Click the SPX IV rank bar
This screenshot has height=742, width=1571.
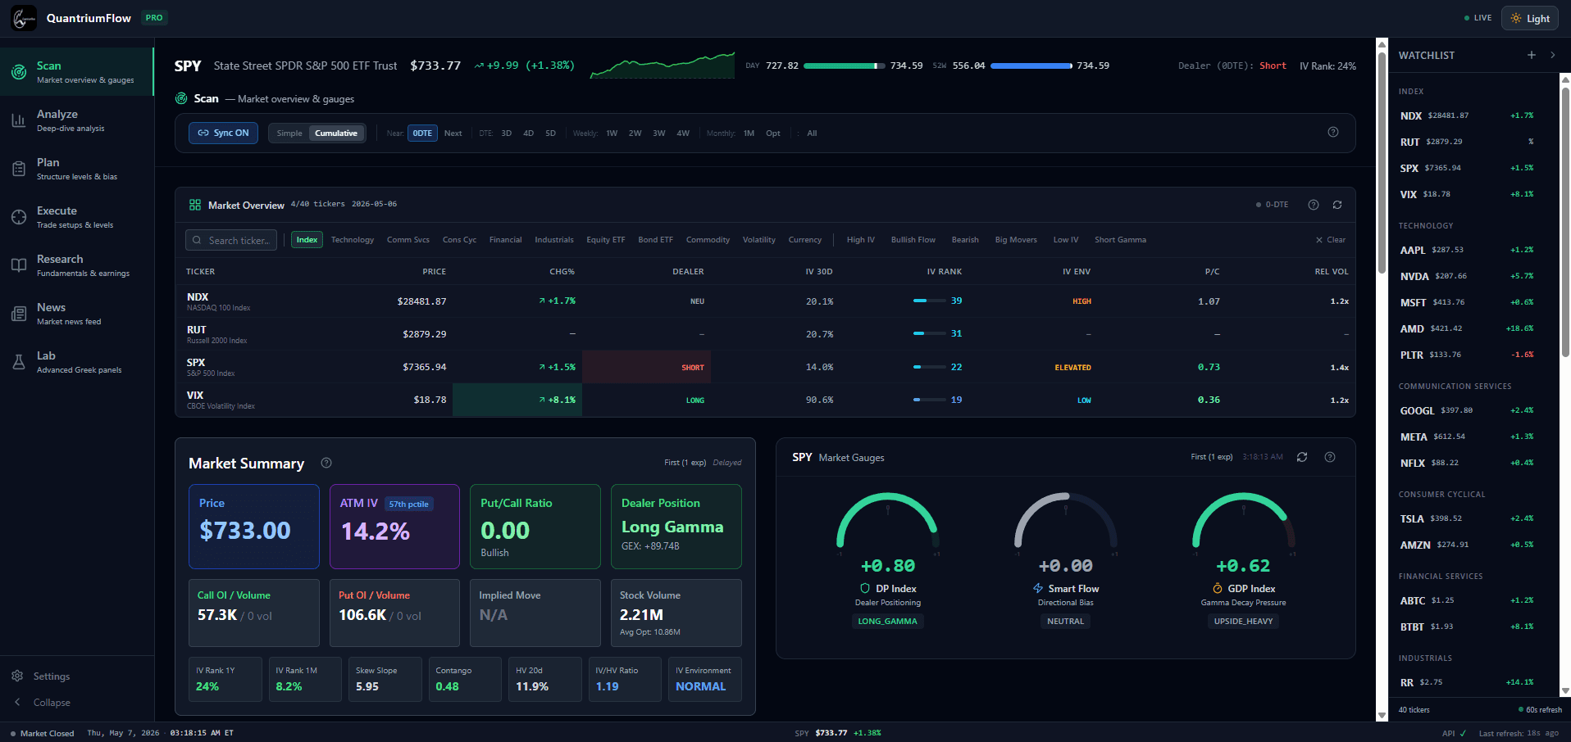click(928, 367)
